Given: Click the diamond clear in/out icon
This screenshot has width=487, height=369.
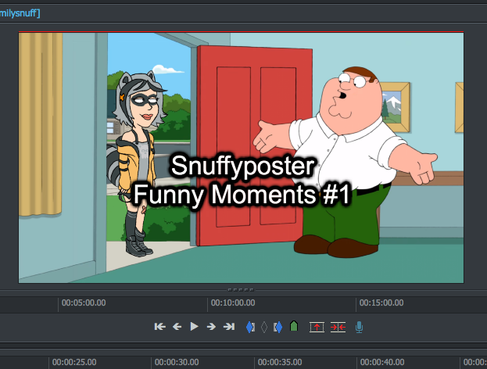Looking at the screenshot, I should (263, 327).
